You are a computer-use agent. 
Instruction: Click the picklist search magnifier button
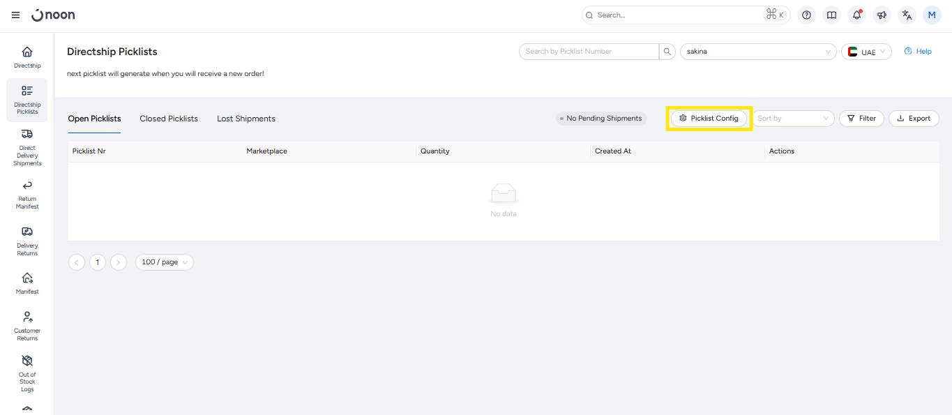pos(667,52)
